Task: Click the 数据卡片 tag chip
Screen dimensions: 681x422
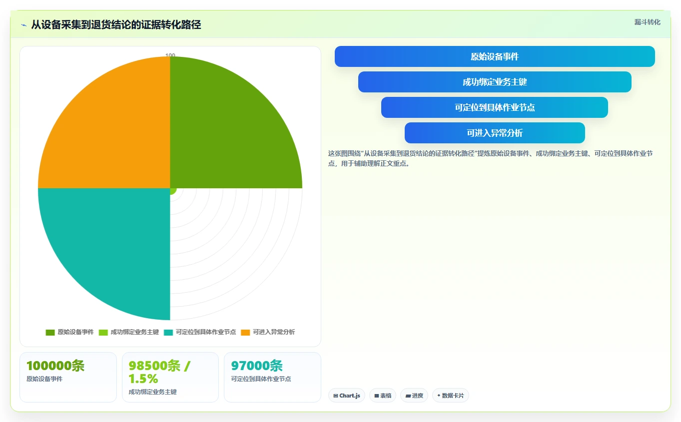Action: (x=451, y=396)
